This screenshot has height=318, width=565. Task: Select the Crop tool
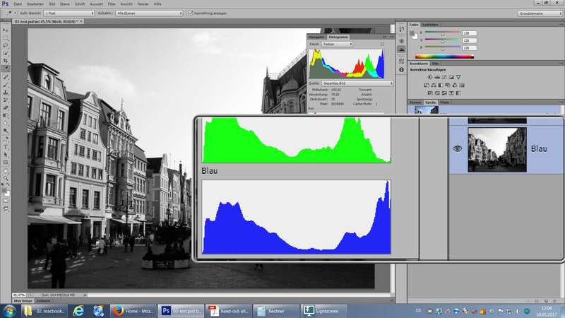[6, 60]
